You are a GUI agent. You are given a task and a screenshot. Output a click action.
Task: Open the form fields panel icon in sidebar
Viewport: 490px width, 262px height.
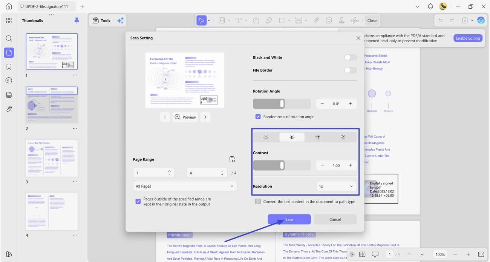coord(9,95)
